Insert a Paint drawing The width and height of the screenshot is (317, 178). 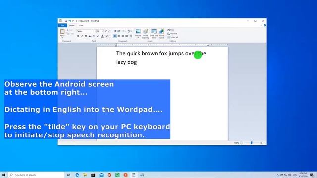(x=145, y=34)
